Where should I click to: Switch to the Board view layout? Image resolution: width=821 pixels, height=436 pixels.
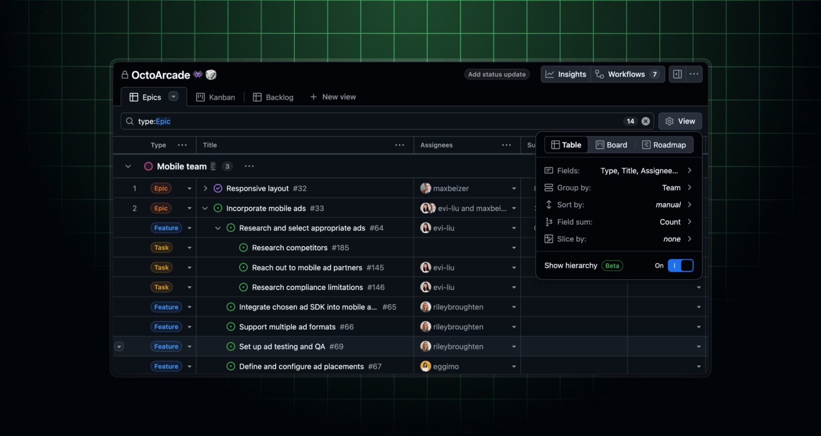[x=612, y=145]
